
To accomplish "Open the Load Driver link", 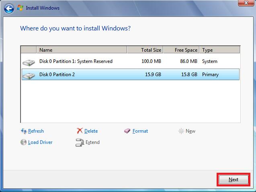I will 40,142.
